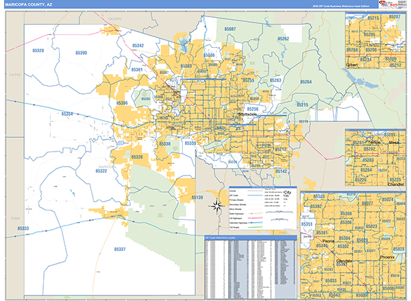Click the compass rose on the map
The image size is (411, 301).
click(x=216, y=205)
